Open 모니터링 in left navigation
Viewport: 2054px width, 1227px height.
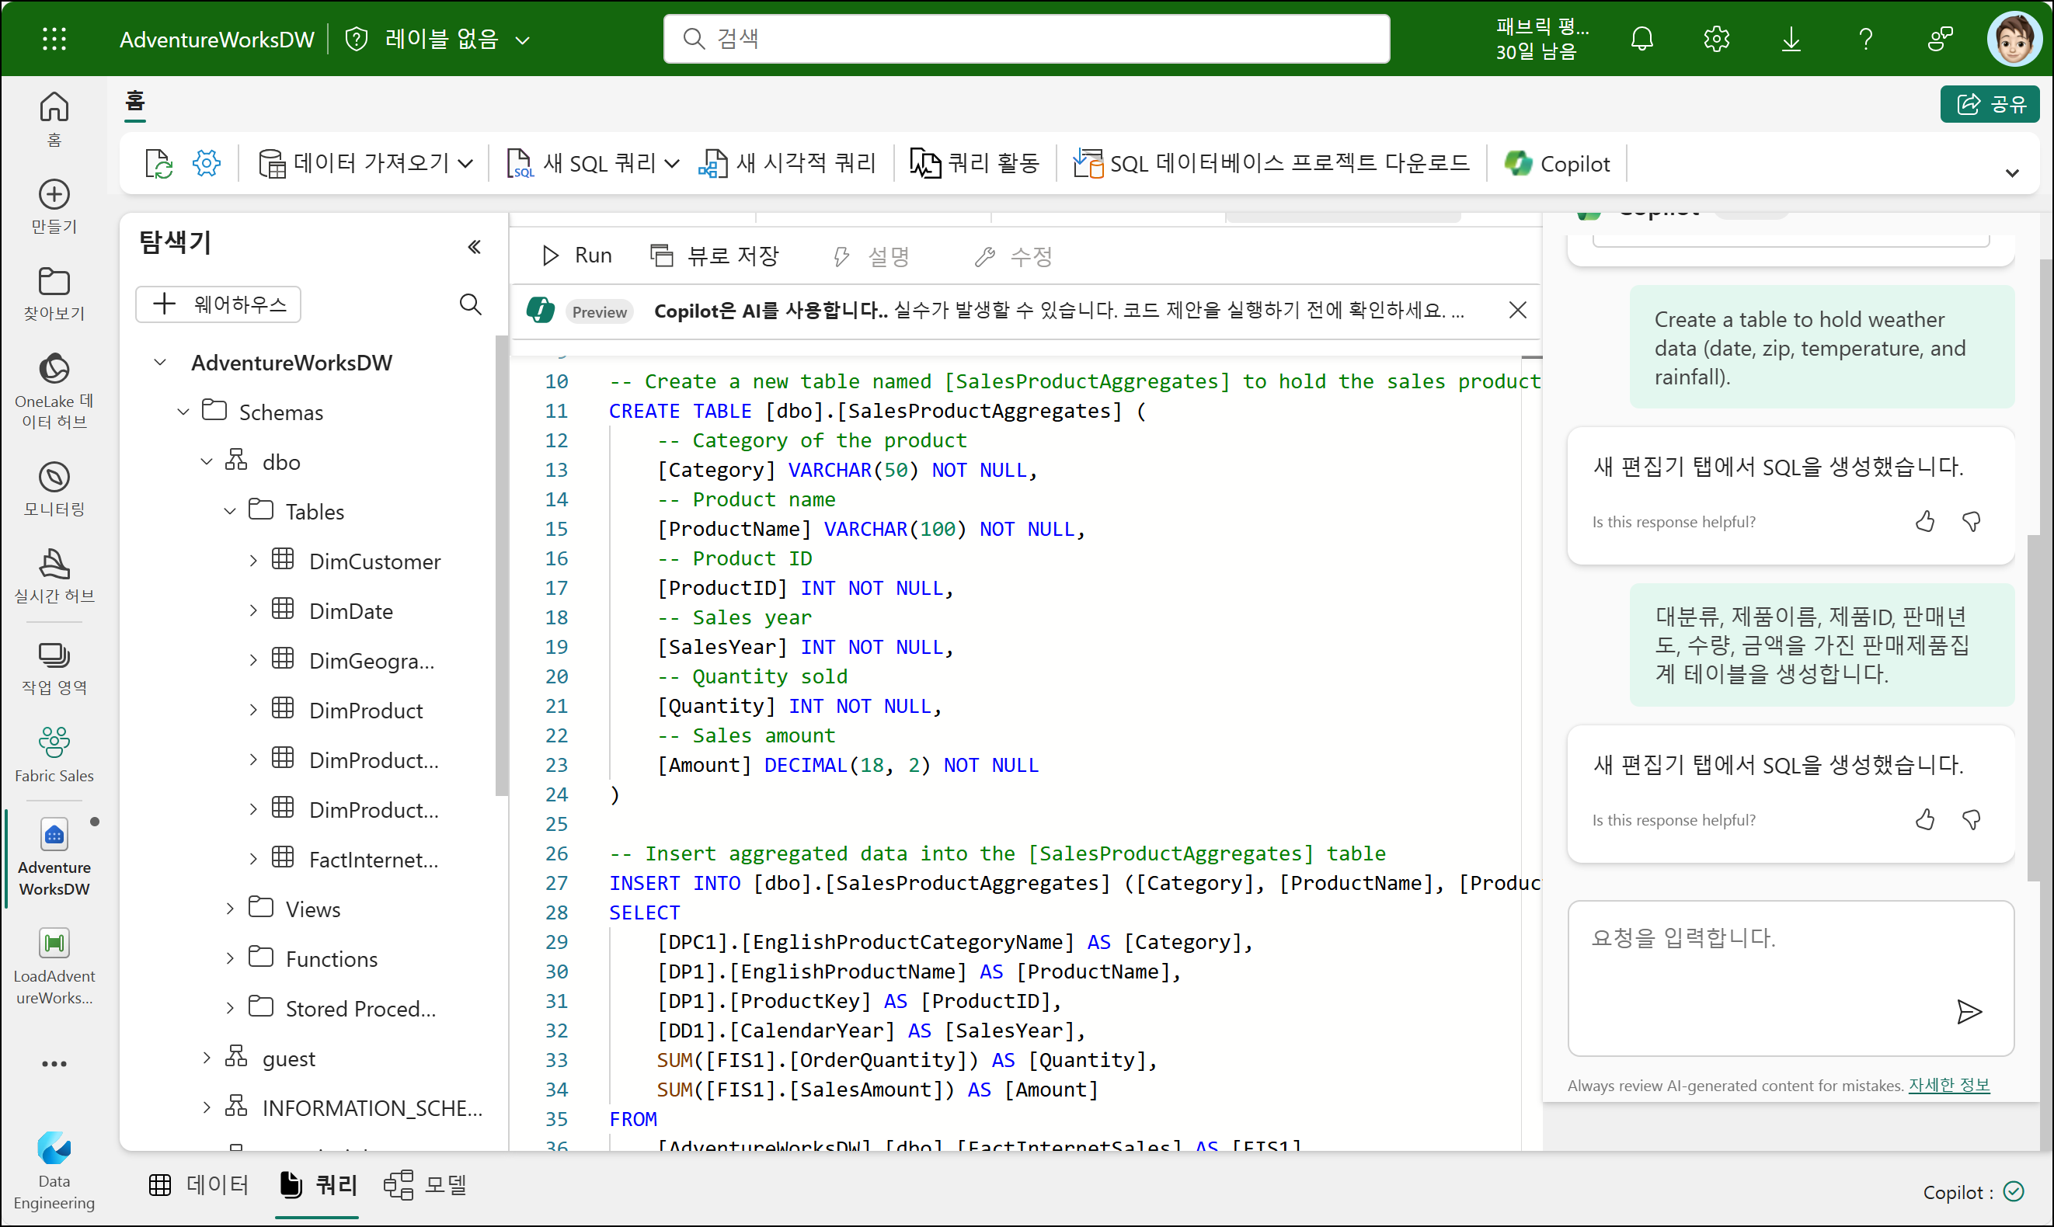click(54, 489)
